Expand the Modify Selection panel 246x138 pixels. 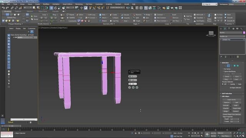tap(44, 24)
